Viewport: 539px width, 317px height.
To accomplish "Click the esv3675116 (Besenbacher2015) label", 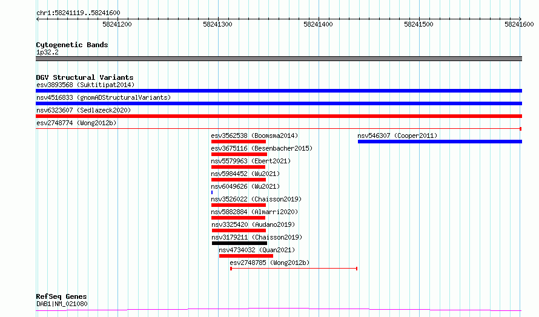I will [x=262, y=148].
